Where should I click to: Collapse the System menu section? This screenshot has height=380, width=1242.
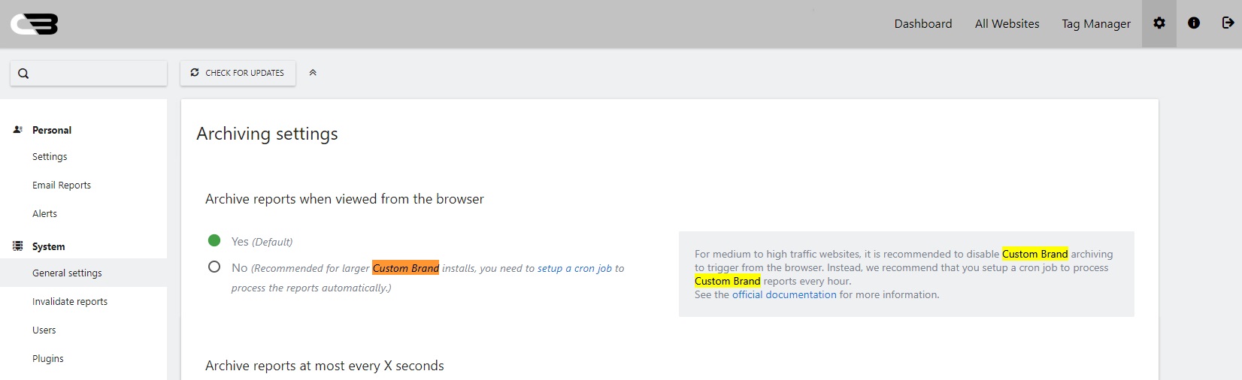pos(49,246)
